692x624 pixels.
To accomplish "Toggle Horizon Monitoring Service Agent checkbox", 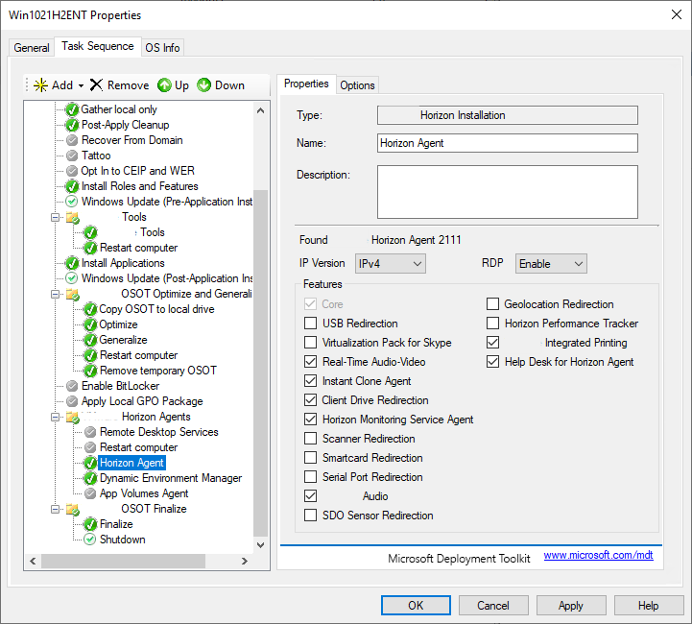I will pyautogui.click(x=310, y=420).
